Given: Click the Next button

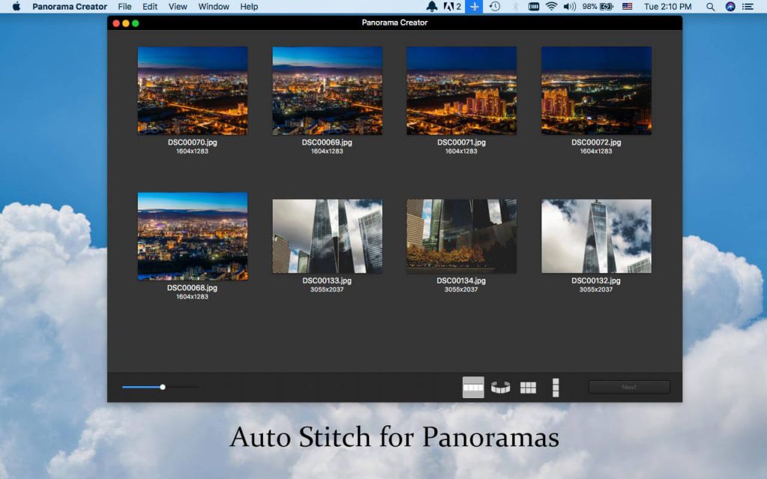Looking at the screenshot, I should [x=628, y=387].
